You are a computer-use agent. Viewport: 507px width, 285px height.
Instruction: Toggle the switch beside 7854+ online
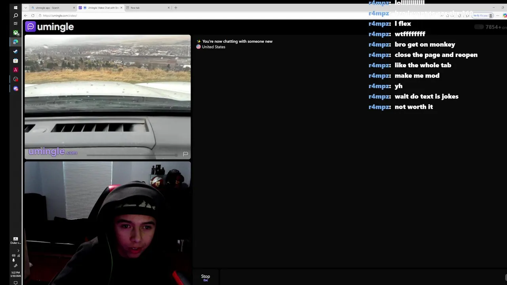pos(479,27)
